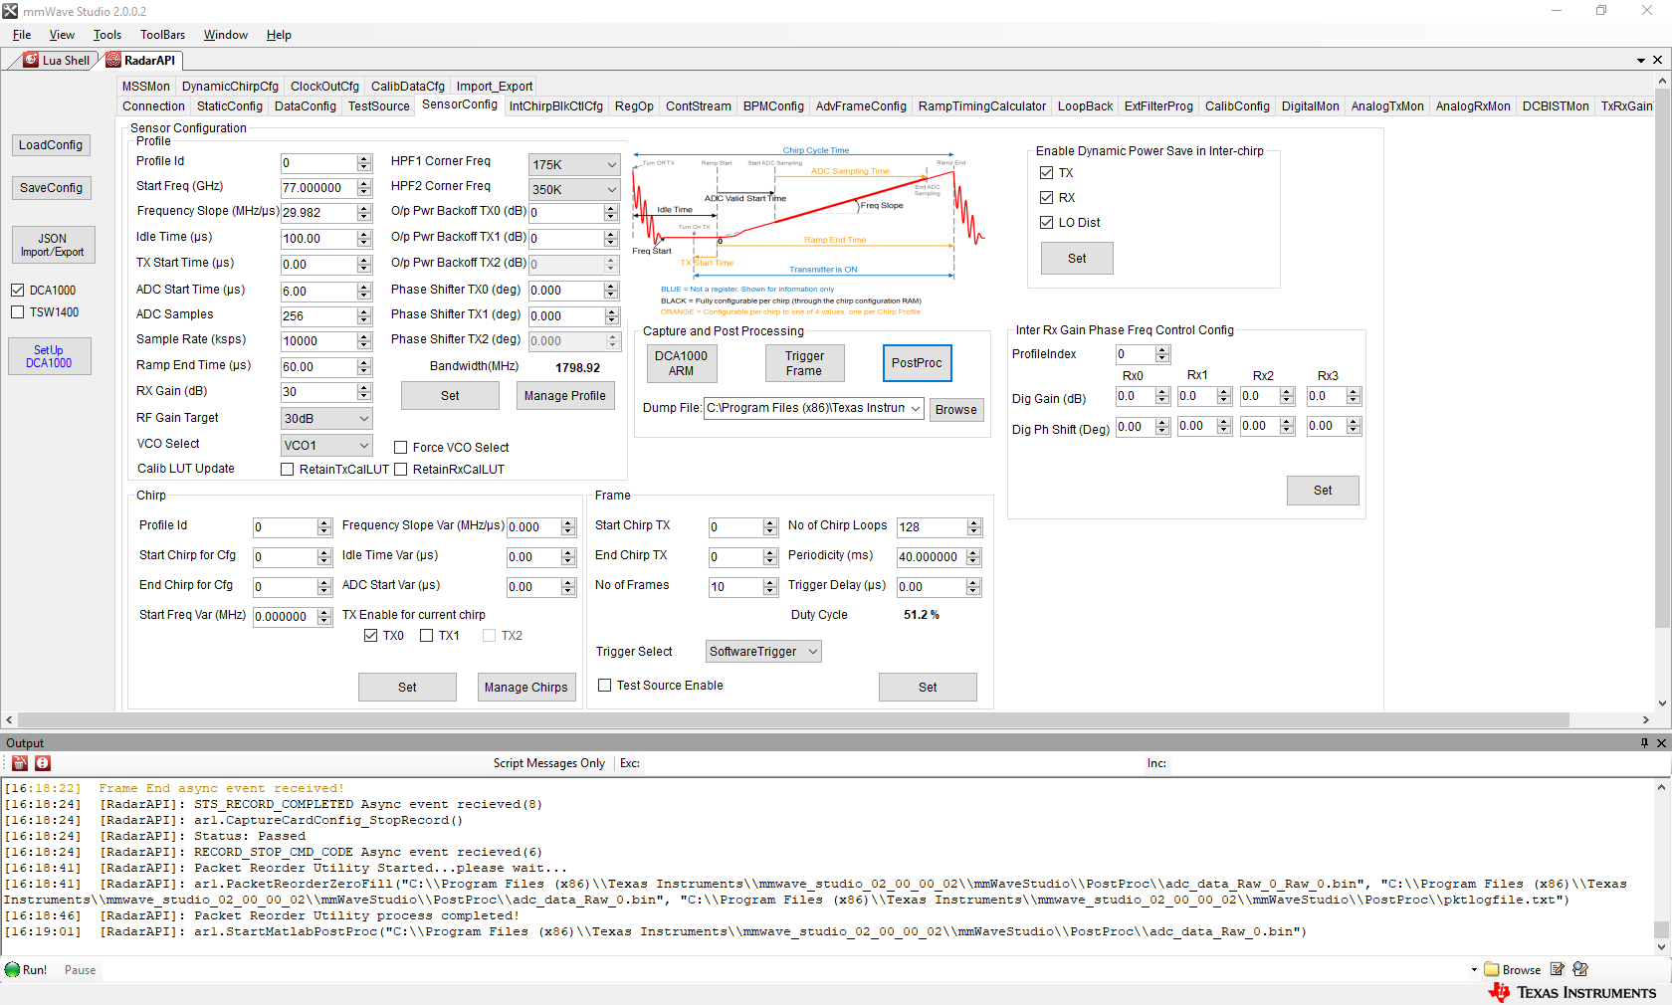The height and width of the screenshot is (1005, 1672).
Task: Click DCA1000 ARM button
Action: [x=682, y=363]
